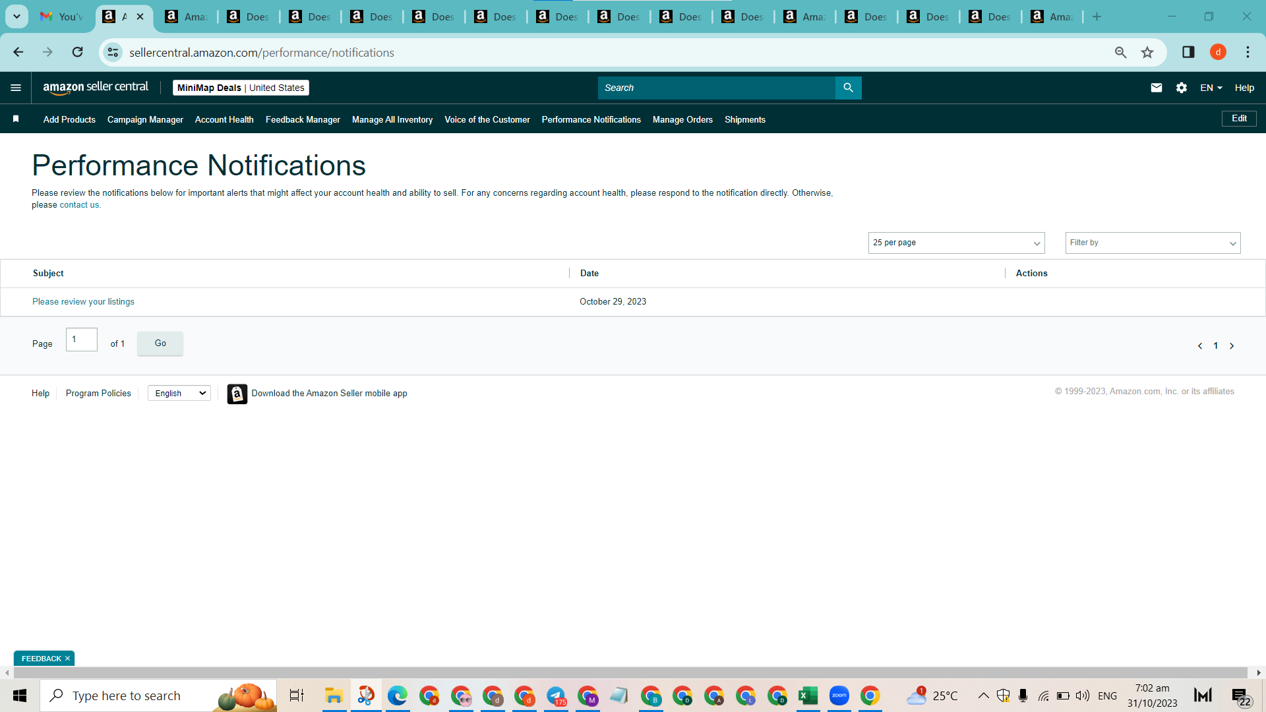Open Voice of the Customer menu item
This screenshot has height=712, width=1266.
(487, 119)
